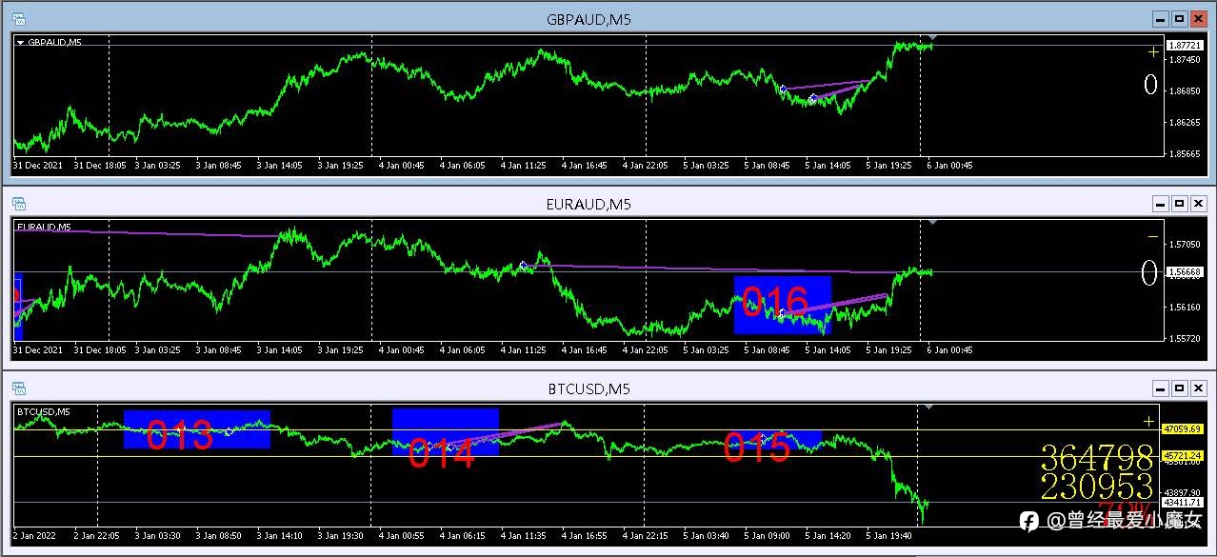1217x557 pixels.
Task: Click the yellow plus sign in BTCUSD chart
Action: [x=1149, y=421]
